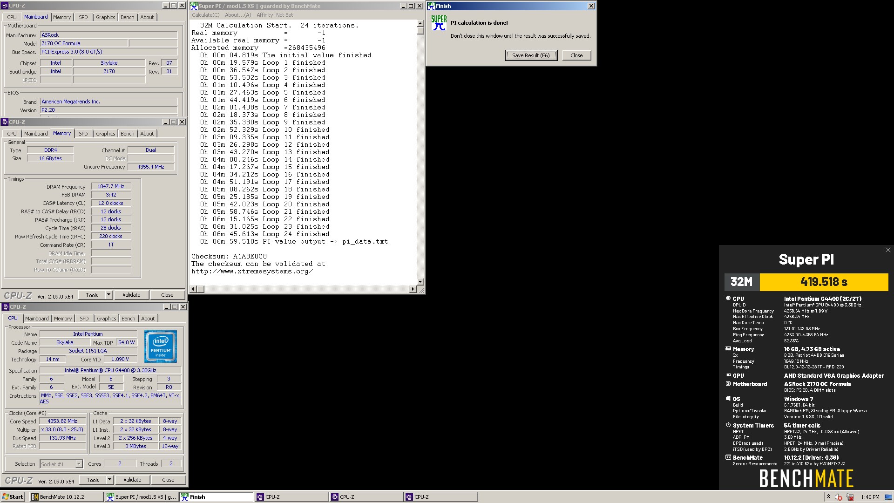Click the Uncore Frequency 4355.4 MHz value

tap(151, 167)
